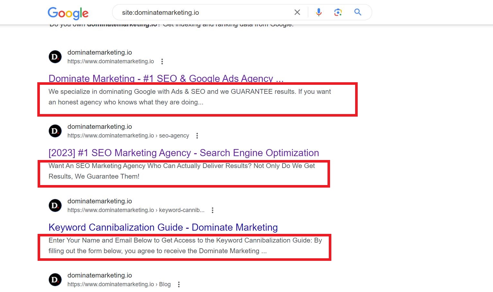Click the site name above the keyword-cannib URL
493x292 pixels.
click(100, 201)
